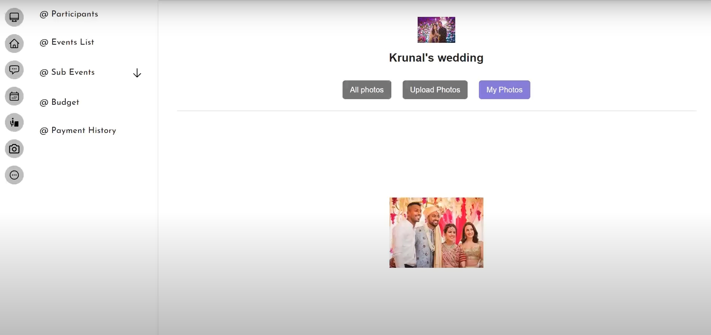
Task: Click the calendar icon in sidebar
Action: (14, 96)
